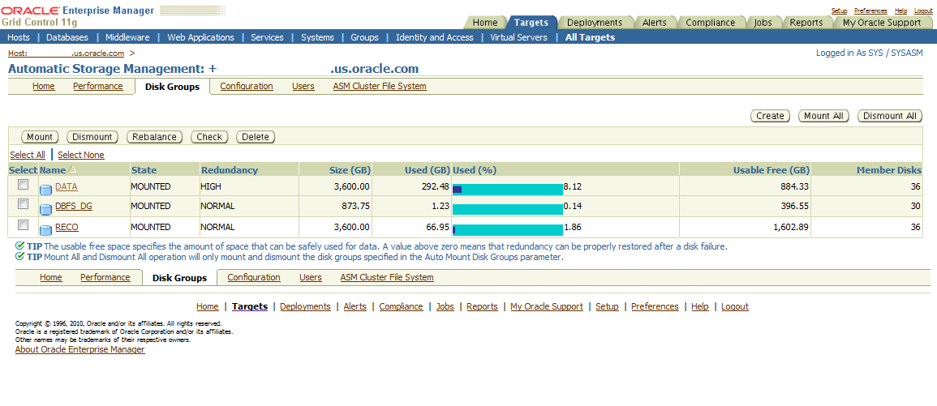Go to the Deployments main tab
This screenshot has width=937, height=406.
click(x=595, y=23)
